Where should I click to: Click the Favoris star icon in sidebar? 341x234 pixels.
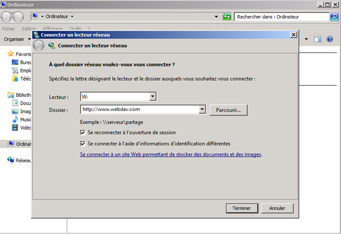(x=11, y=54)
